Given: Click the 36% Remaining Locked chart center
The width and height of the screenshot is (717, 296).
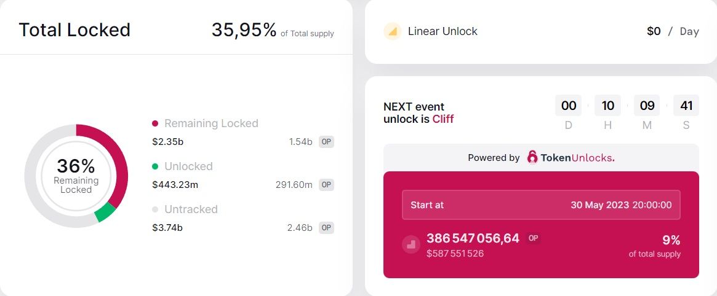Looking at the screenshot, I should click(76, 176).
